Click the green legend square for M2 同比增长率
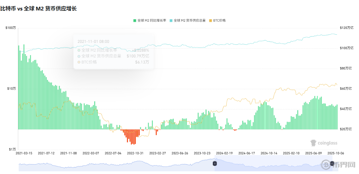 [x=135, y=21]
